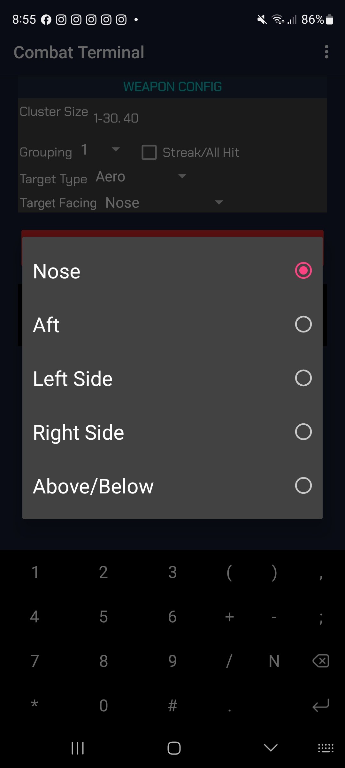Choose the Left Side facing option

coord(172,378)
